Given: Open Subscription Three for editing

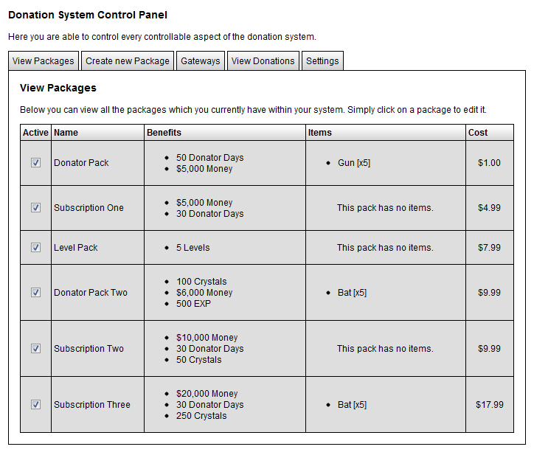Looking at the screenshot, I should coord(92,405).
